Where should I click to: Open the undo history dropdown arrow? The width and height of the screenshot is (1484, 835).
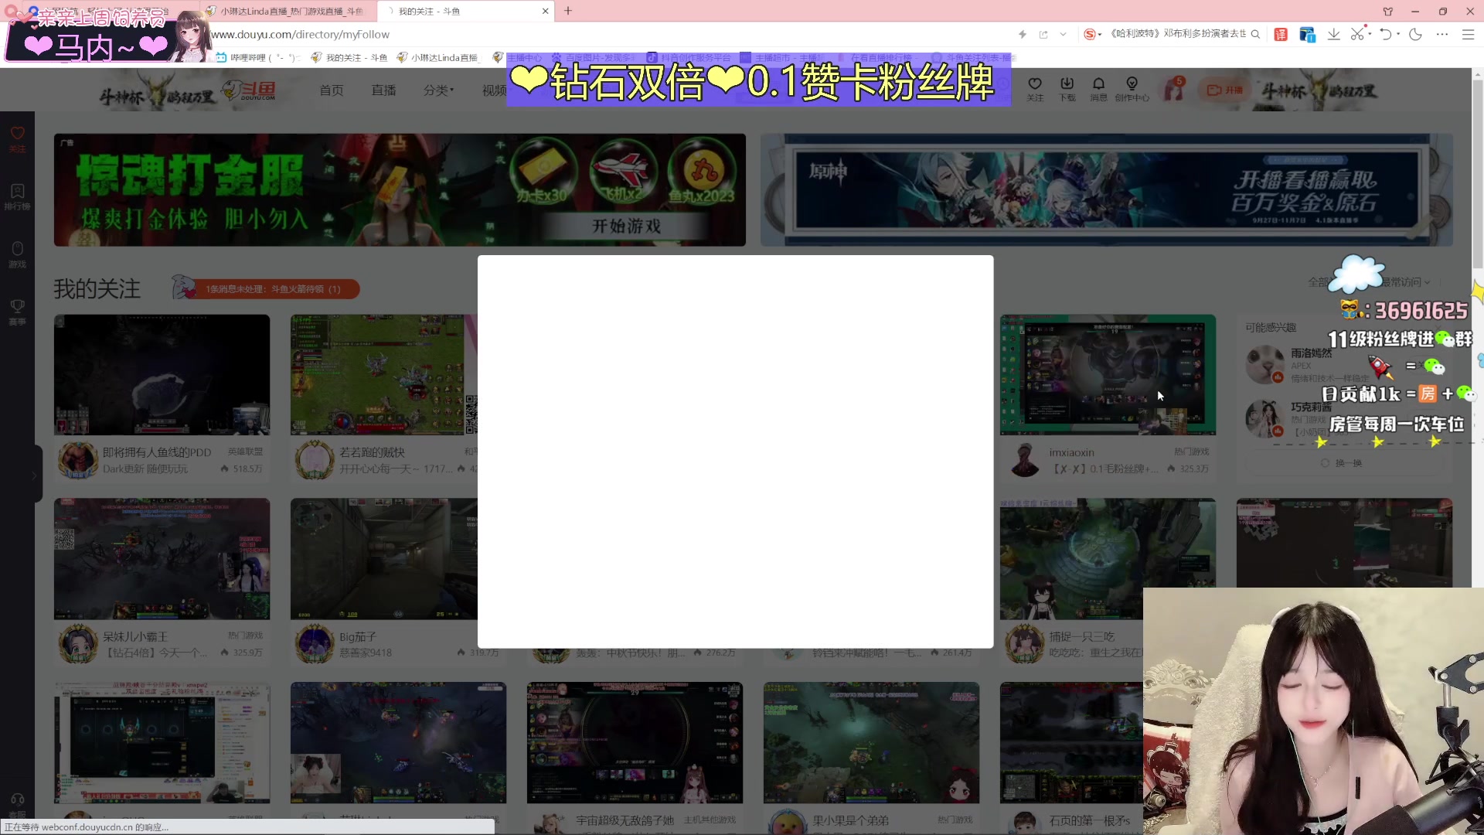coord(1398,34)
